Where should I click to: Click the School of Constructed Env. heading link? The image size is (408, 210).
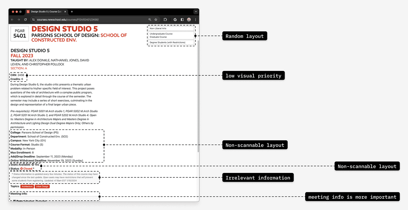[x=79, y=37]
